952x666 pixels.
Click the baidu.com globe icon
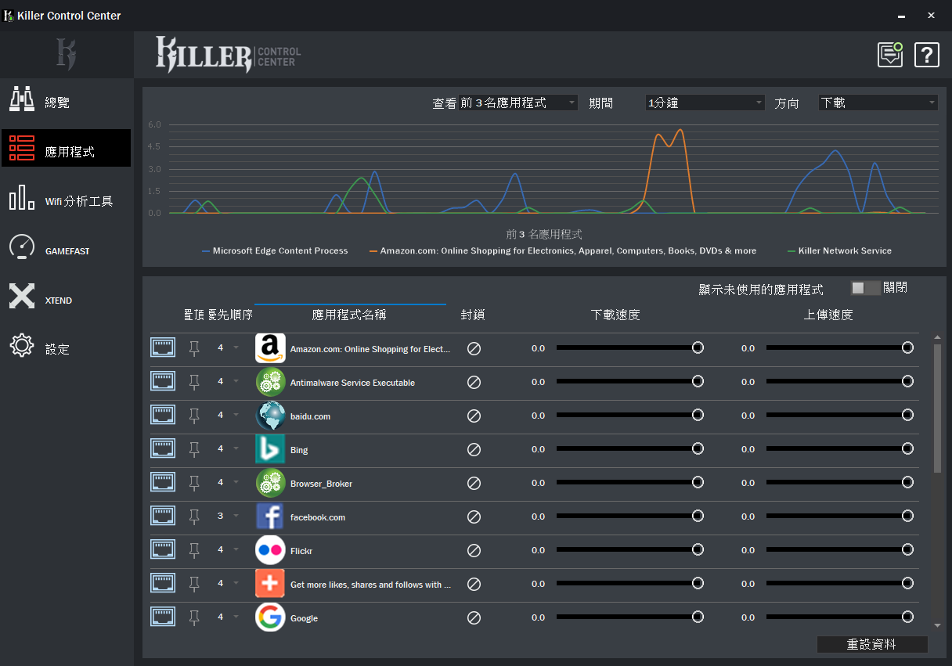270,416
